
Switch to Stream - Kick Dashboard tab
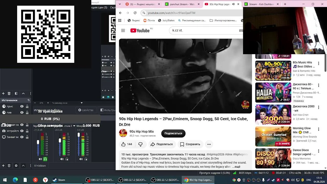pos(261,4)
